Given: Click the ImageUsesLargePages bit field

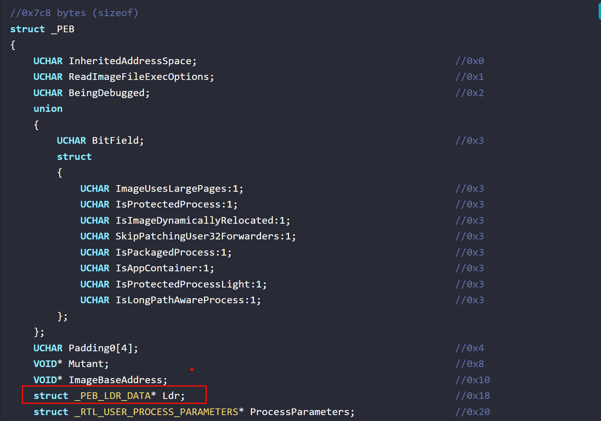Looking at the screenshot, I should [x=174, y=189].
